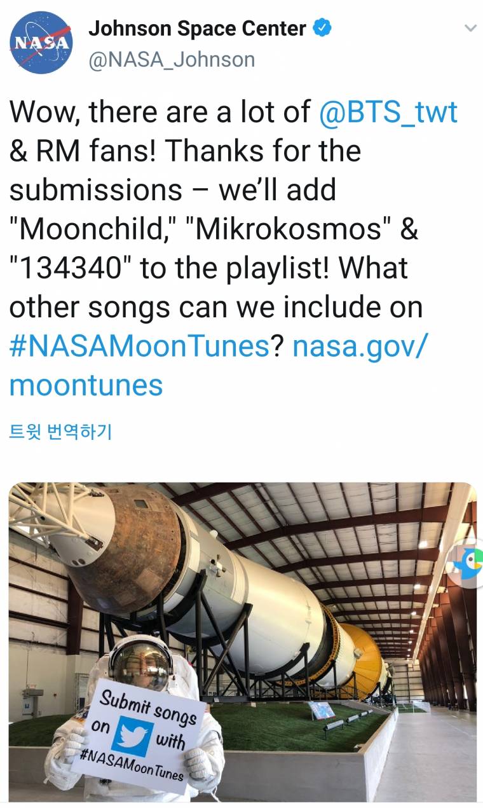The width and height of the screenshot is (483, 808).
Task: Click the Twitter bird logo on the sign
Action: pyautogui.click(x=133, y=737)
